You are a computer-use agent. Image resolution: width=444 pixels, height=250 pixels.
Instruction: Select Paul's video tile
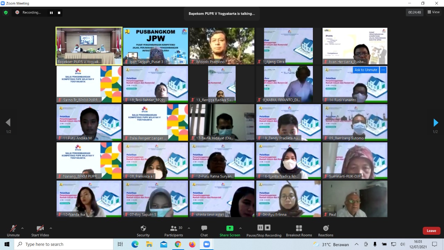point(355,199)
